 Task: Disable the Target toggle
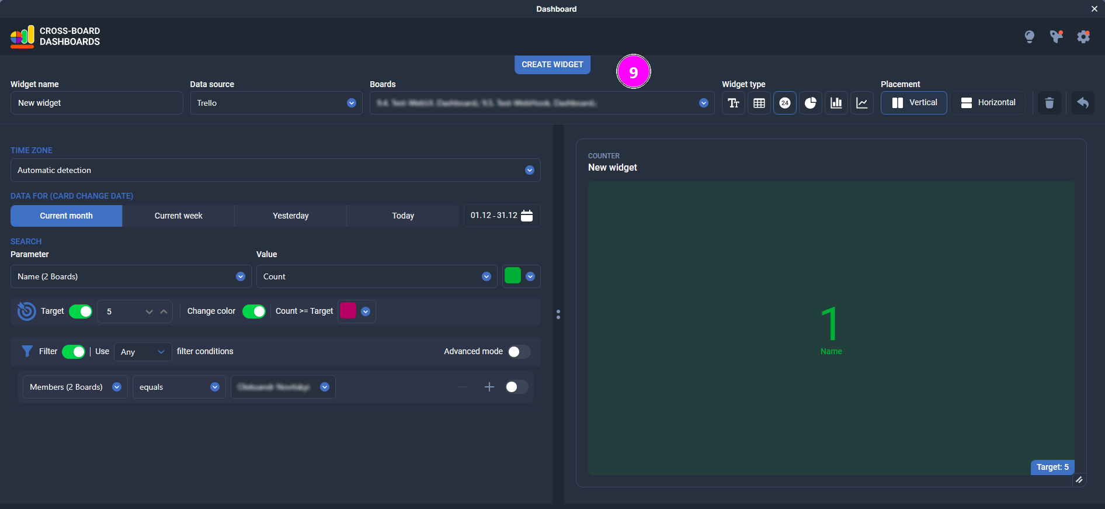[81, 311]
